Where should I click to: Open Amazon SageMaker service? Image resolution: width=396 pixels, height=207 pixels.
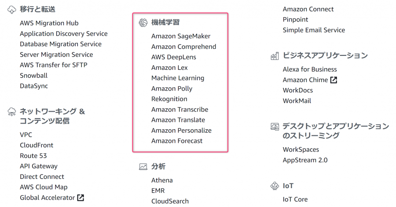[181, 36]
